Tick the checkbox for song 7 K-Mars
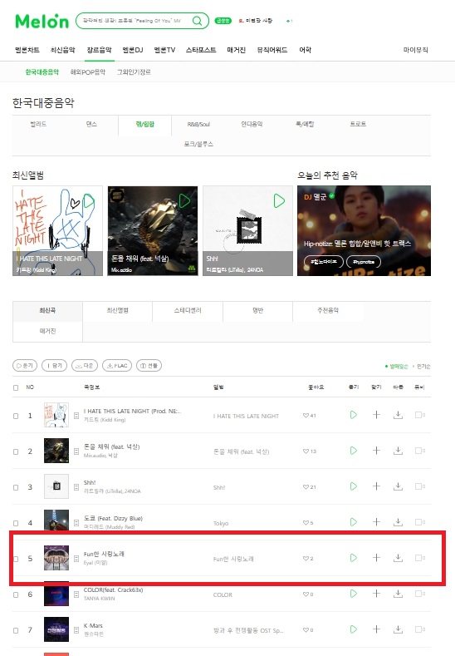Viewport: 455px width, 656px height. pos(16,630)
